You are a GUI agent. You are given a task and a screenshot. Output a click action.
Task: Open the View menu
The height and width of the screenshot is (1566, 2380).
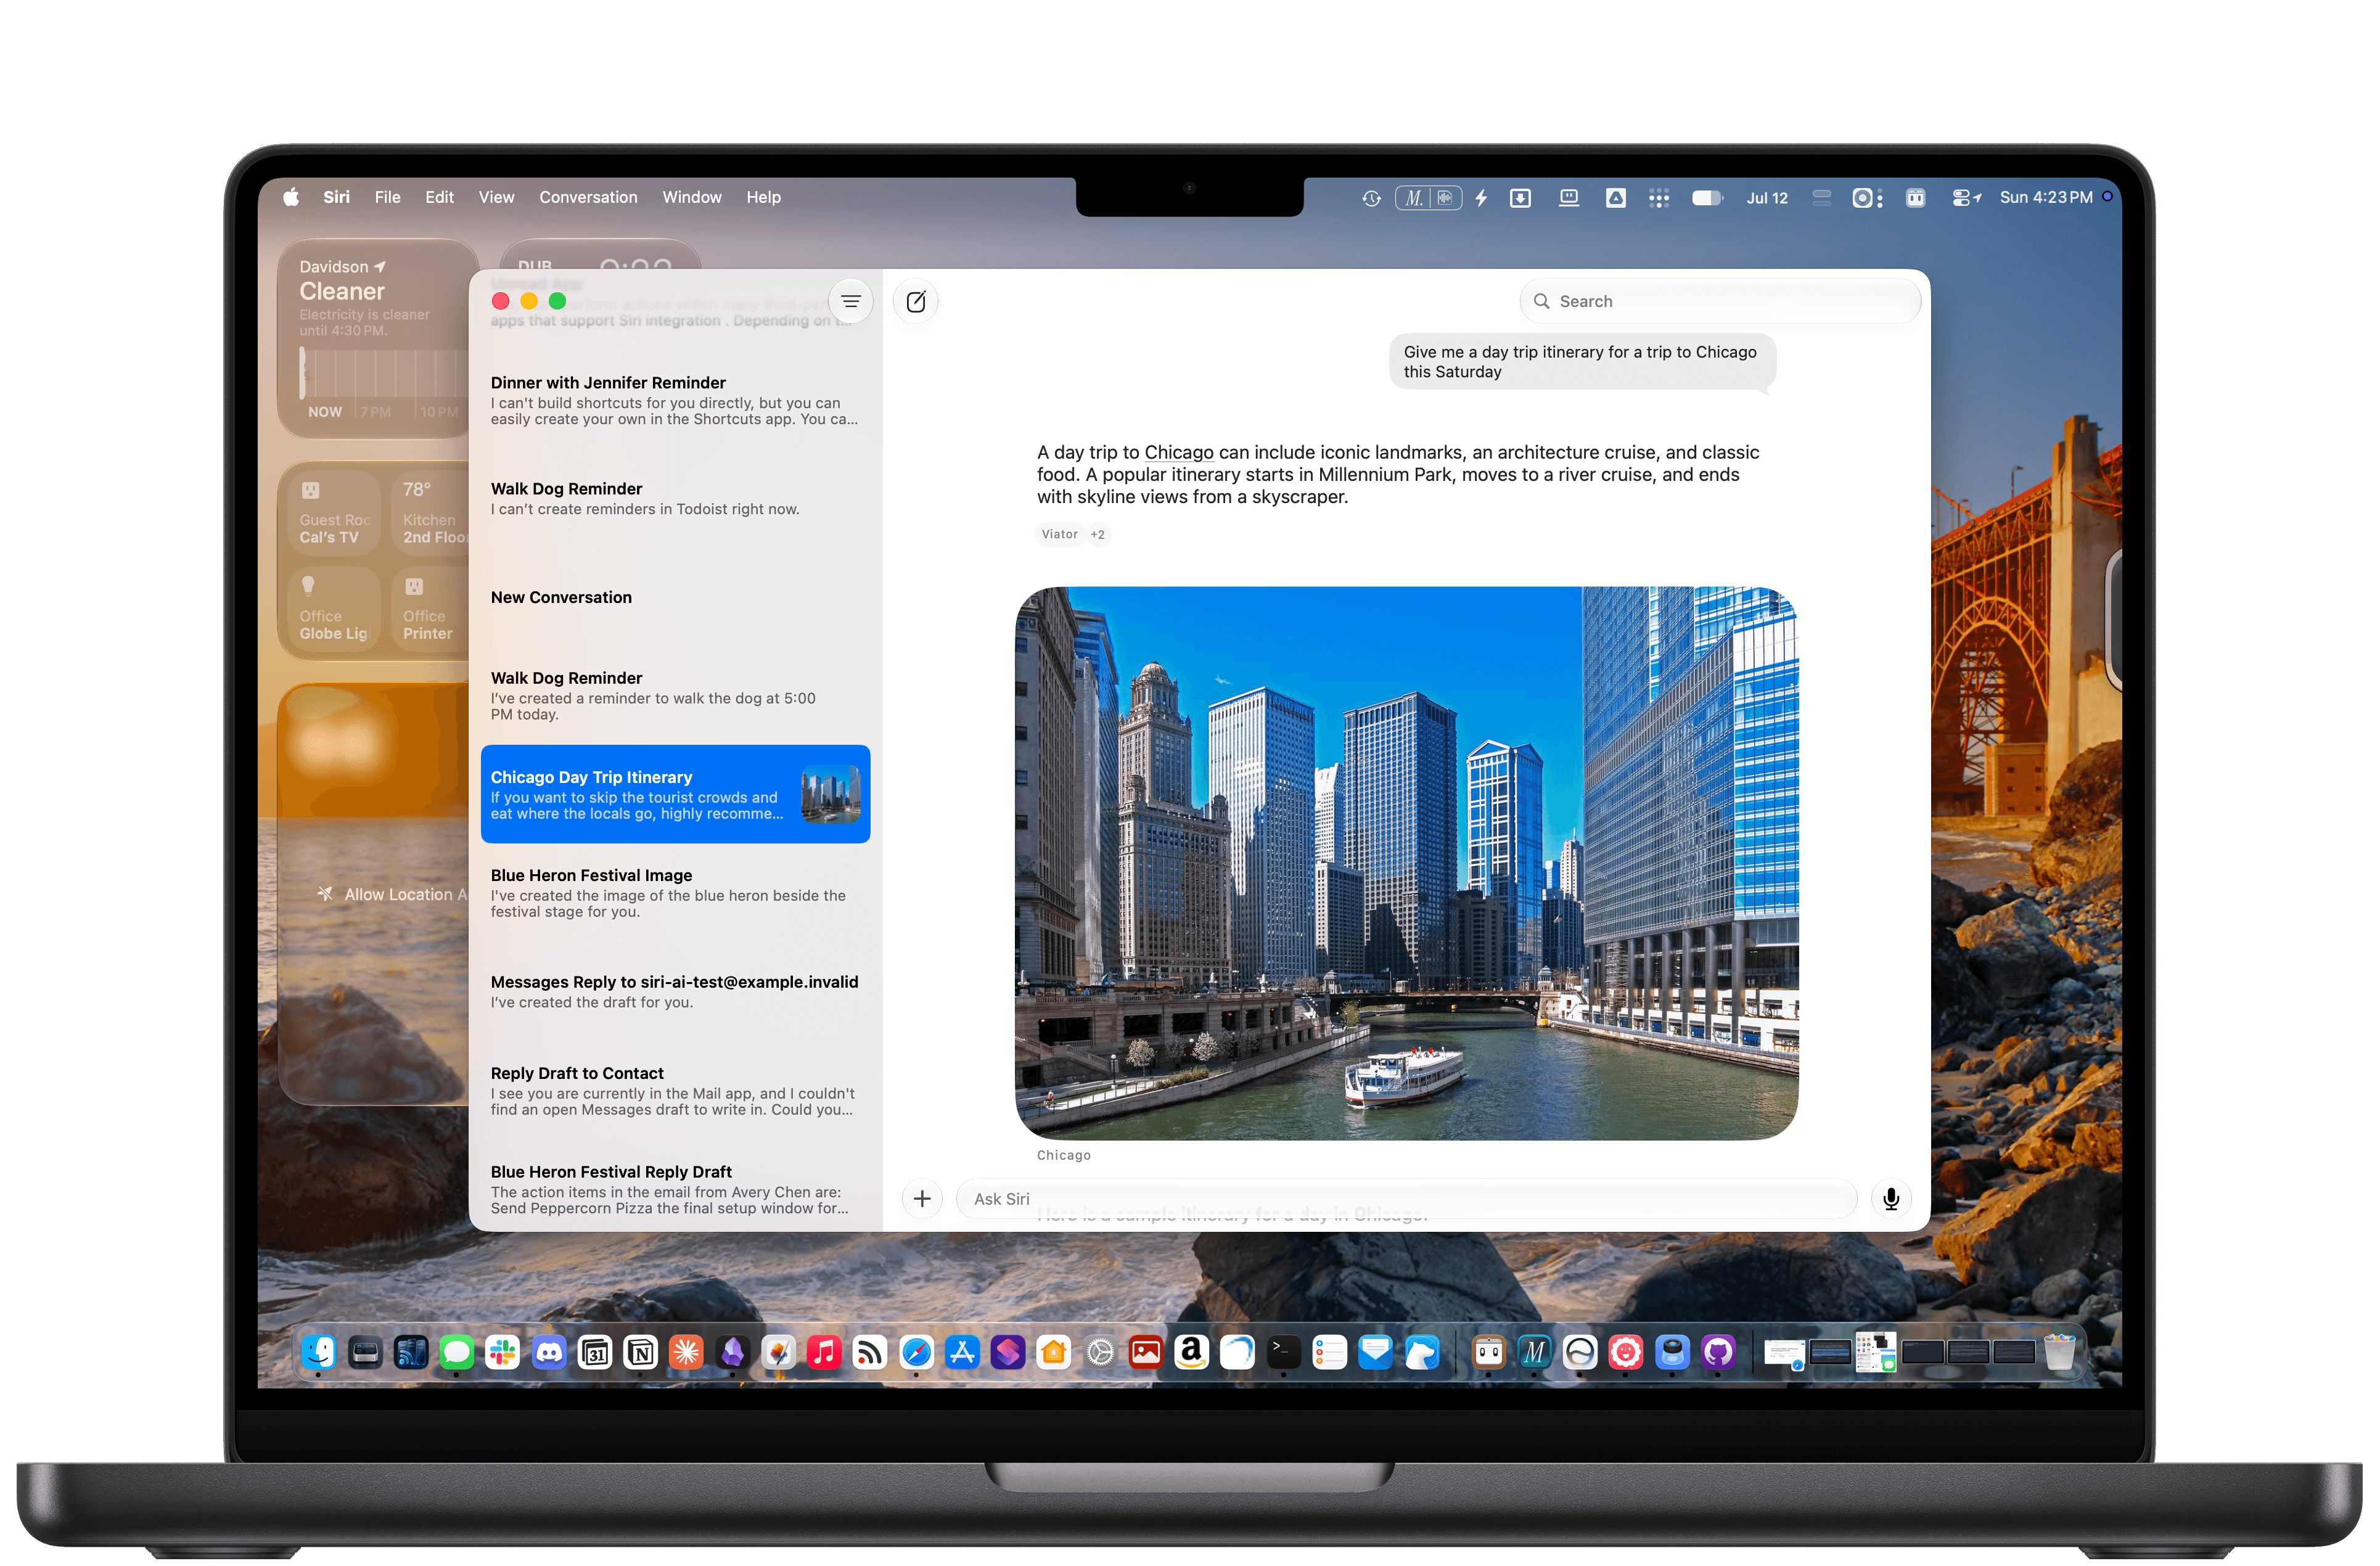(496, 197)
